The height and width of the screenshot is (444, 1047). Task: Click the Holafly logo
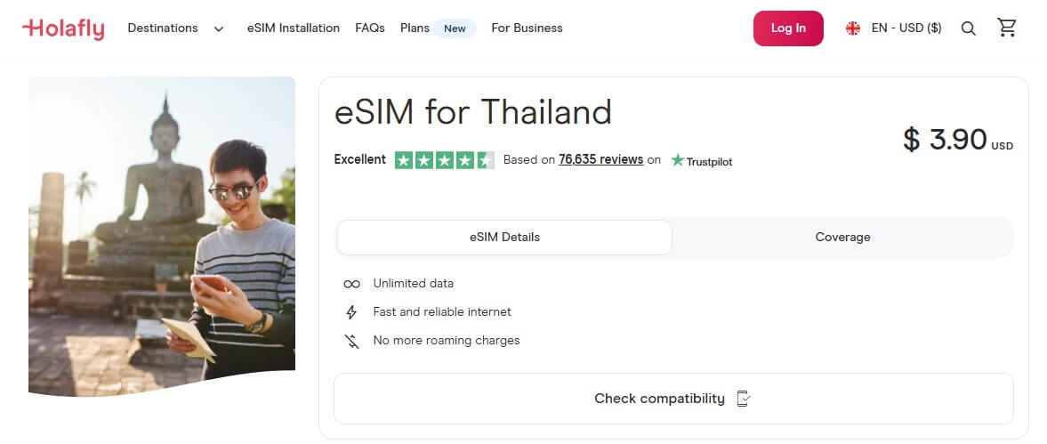[63, 28]
